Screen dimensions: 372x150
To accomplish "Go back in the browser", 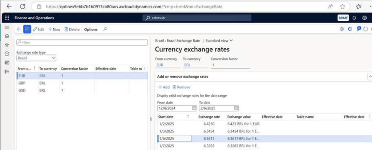I will pos(9,7).
